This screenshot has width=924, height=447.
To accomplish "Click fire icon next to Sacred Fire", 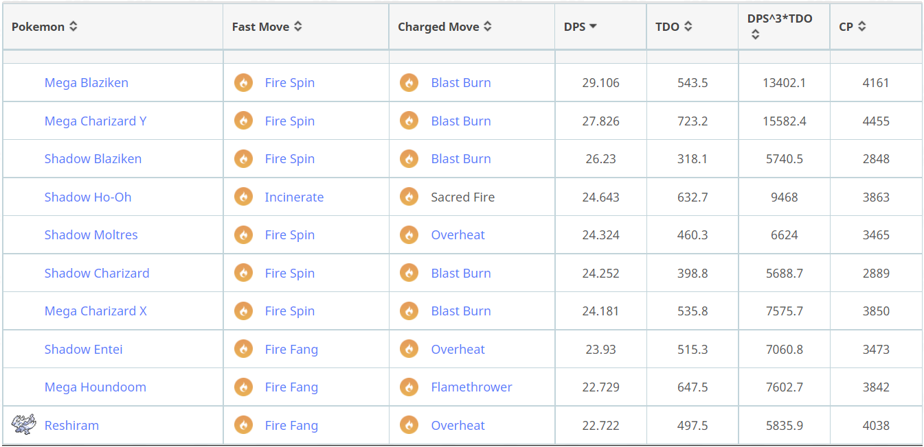I will [x=409, y=197].
